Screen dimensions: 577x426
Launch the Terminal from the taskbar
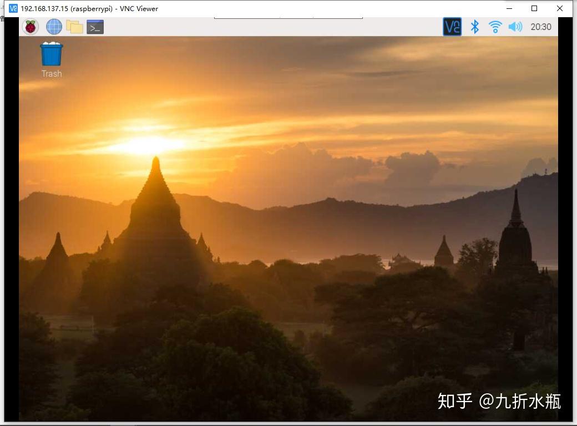pos(95,27)
